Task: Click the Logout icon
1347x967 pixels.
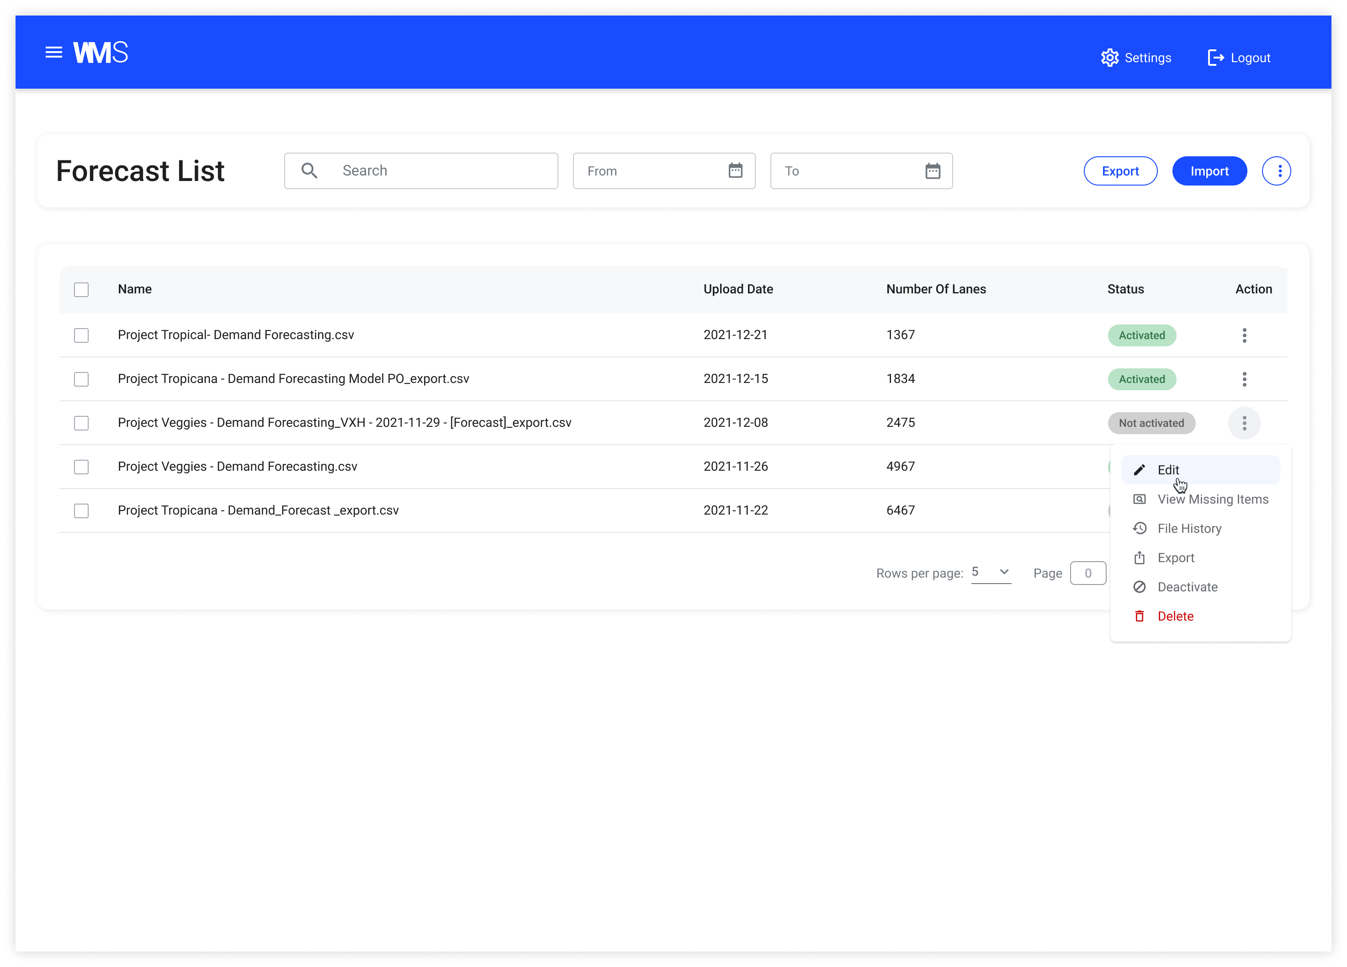Action: (x=1215, y=58)
